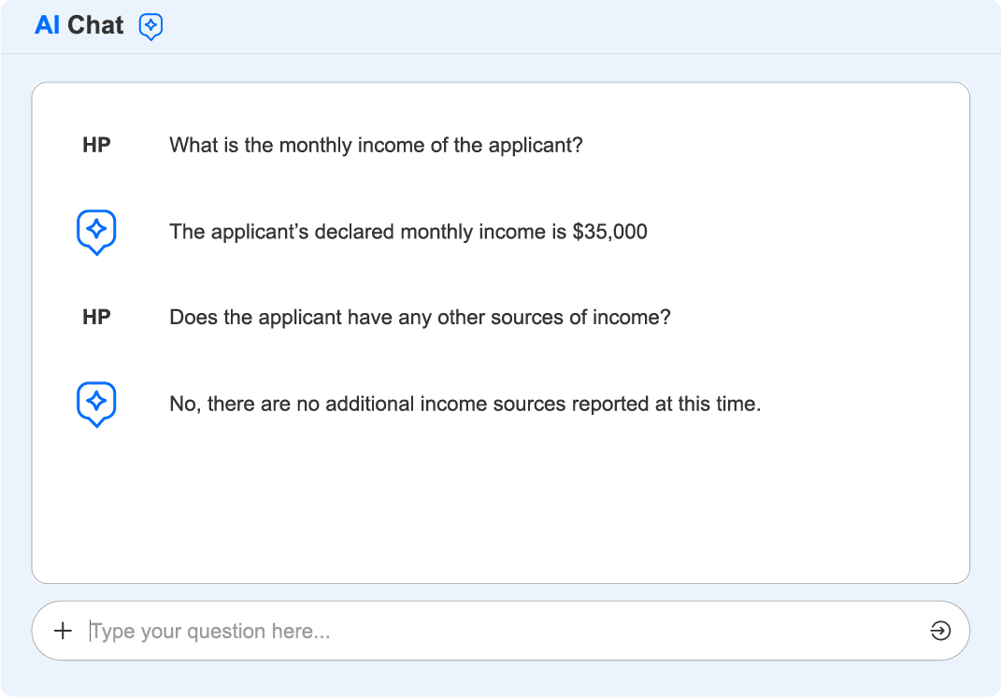
Task: Click the answer stating the declared monthly income
Action: (x=408, y=231)
